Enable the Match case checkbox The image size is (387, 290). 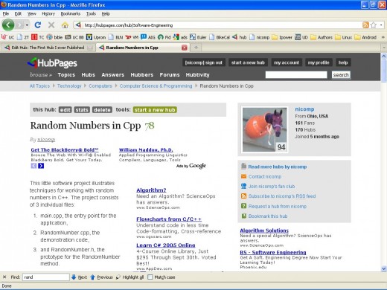pos(150,277)
